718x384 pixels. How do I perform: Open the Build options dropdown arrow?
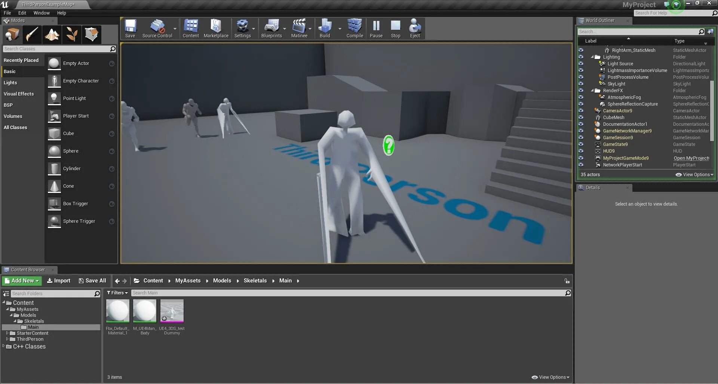(340, 29)
